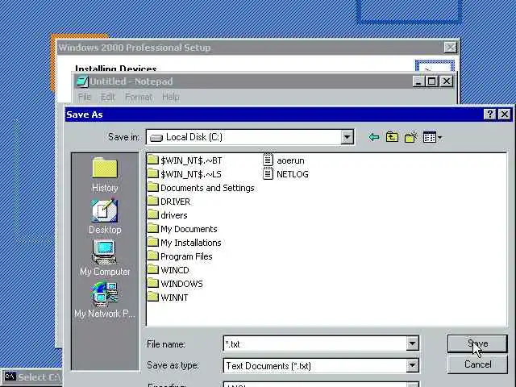
Task: Create a new folder
Action: coord(411,137)
